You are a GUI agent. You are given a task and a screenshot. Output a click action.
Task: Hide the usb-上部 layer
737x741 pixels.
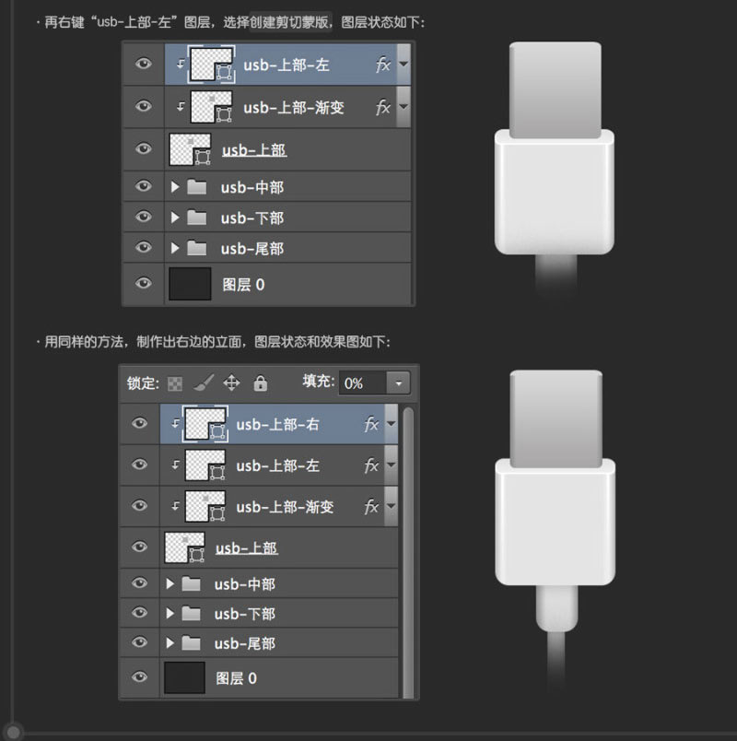[x=139, y=547]
